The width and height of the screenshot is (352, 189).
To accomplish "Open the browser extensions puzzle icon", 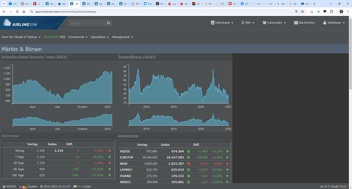I will tap(332, 11).
